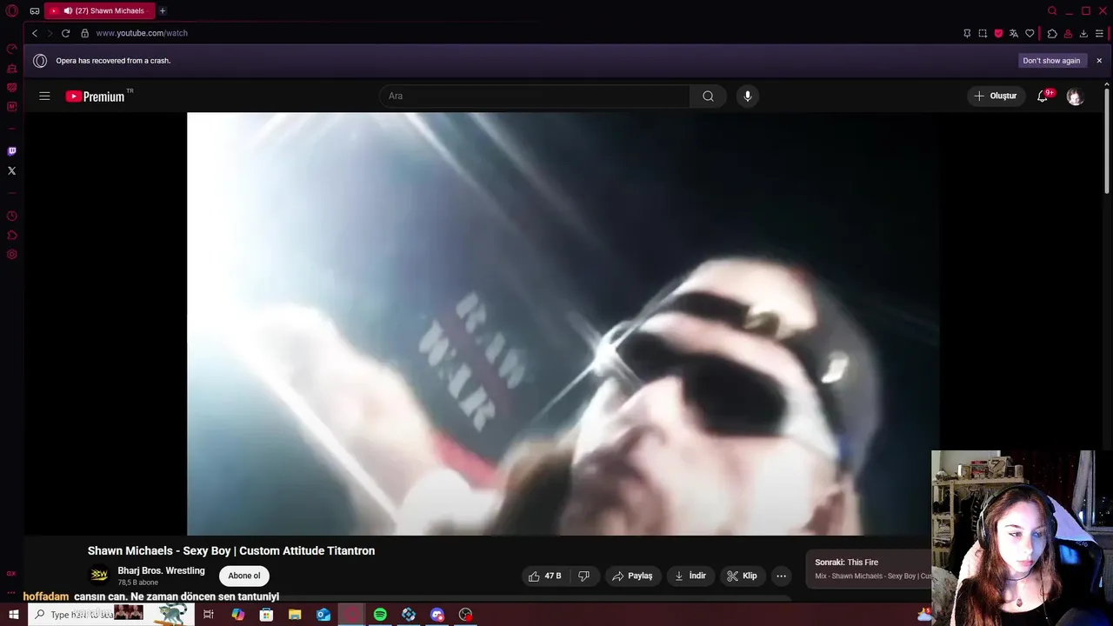Open History clock icon in sidebar
The width and height of the screenshot is (1113, 626).
12,216
